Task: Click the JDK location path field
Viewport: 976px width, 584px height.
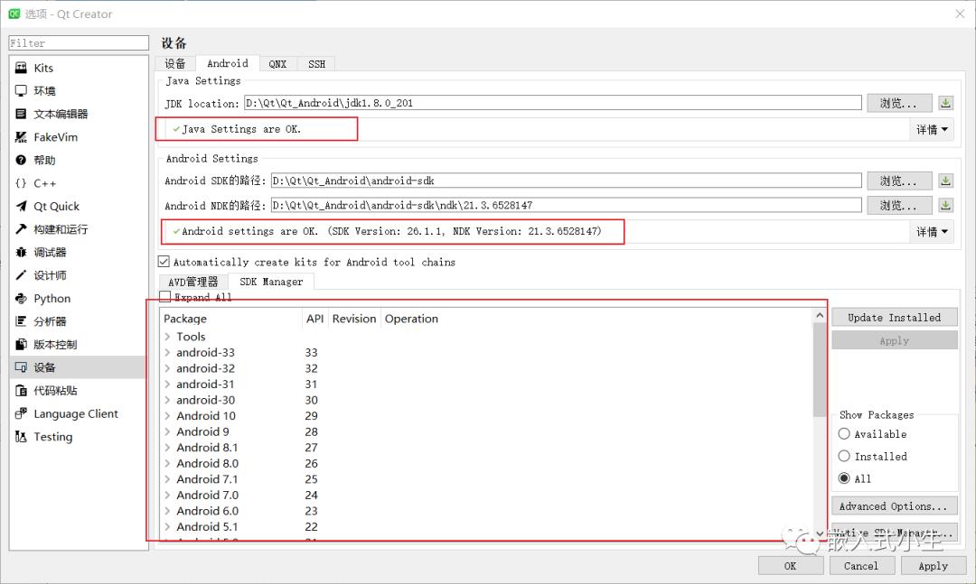Action: pyautogui.click(x=553, y=103)
